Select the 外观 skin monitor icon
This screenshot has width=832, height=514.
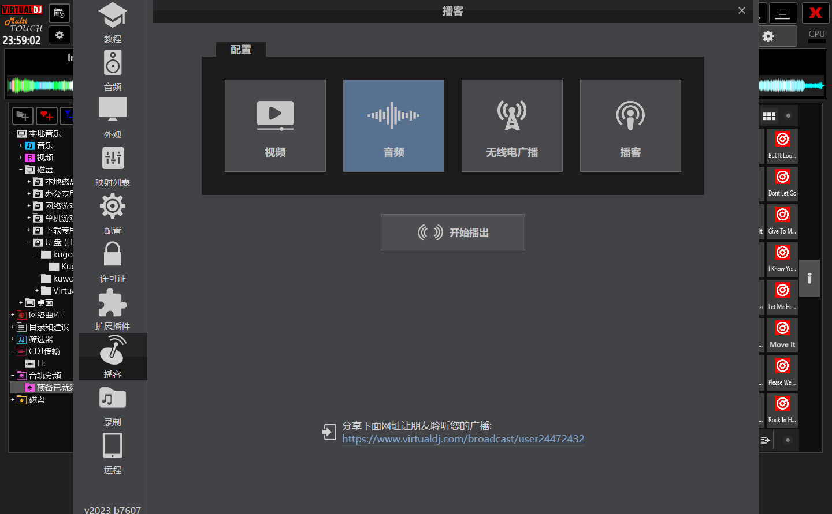coord(113,118)
